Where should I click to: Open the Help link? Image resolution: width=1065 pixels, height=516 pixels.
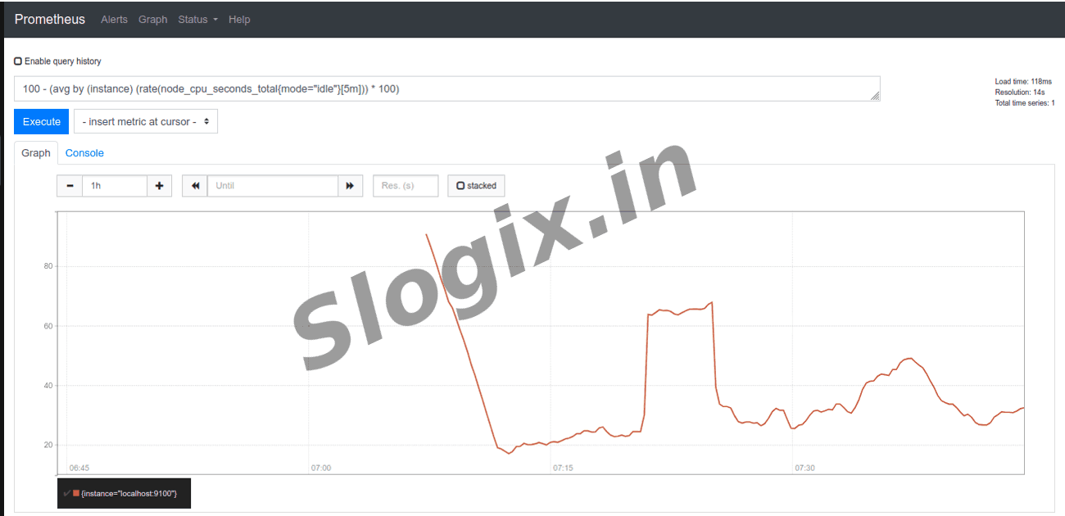coord(239,20)
